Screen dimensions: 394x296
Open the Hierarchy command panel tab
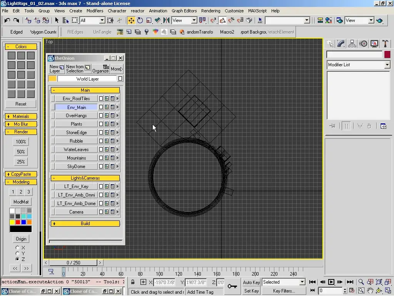(x=352, y=44)
